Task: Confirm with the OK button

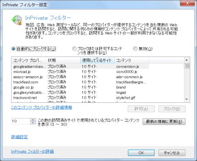Action: [x=141, y=153]
